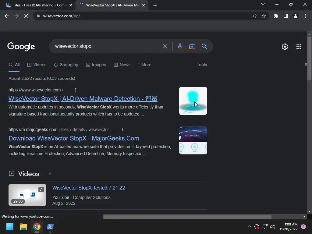Open Chrome side panel

286,16
